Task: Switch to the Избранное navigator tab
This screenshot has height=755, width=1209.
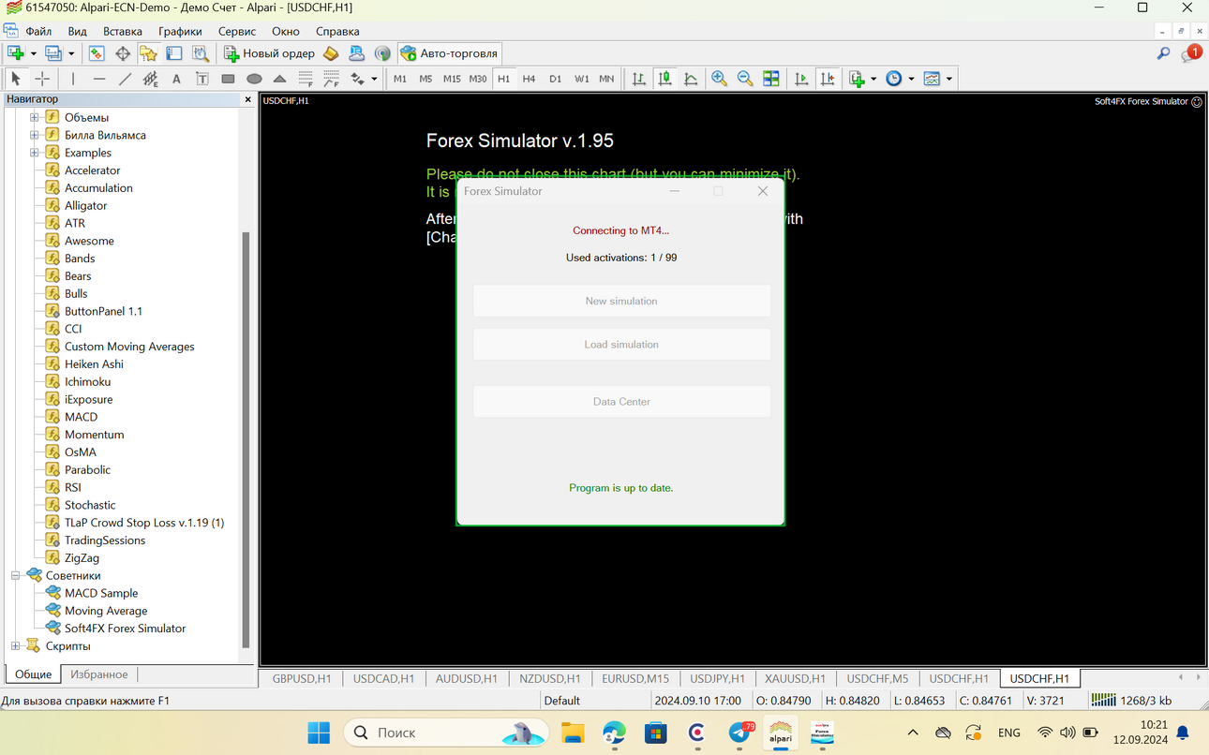Action: click(x=99, y=674)
